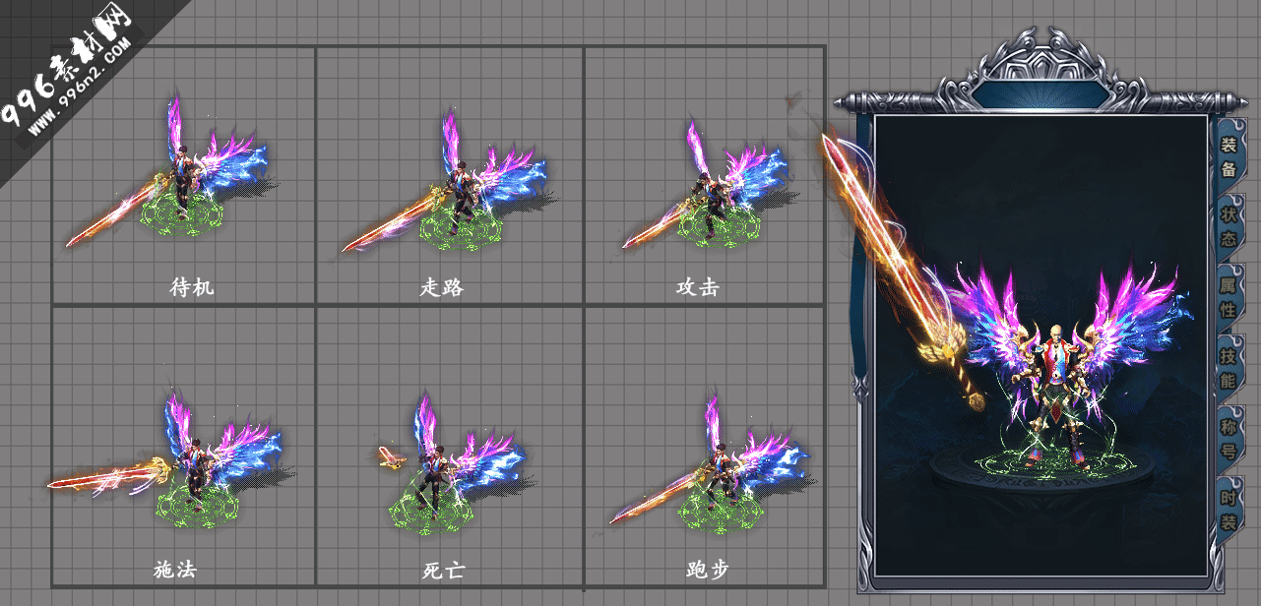
Task: Select the 属性 attributes tab
Action: (1229, 296)
